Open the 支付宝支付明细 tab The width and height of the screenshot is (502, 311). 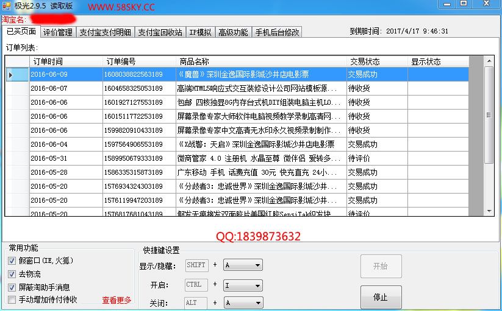105,32
